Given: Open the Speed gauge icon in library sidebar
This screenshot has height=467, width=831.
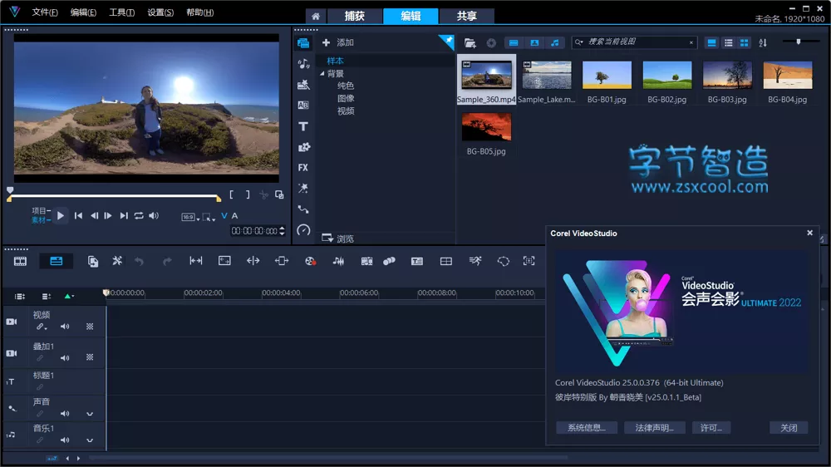Looking at the screenshot, I should pyautogui.click(x=303, y=229).
